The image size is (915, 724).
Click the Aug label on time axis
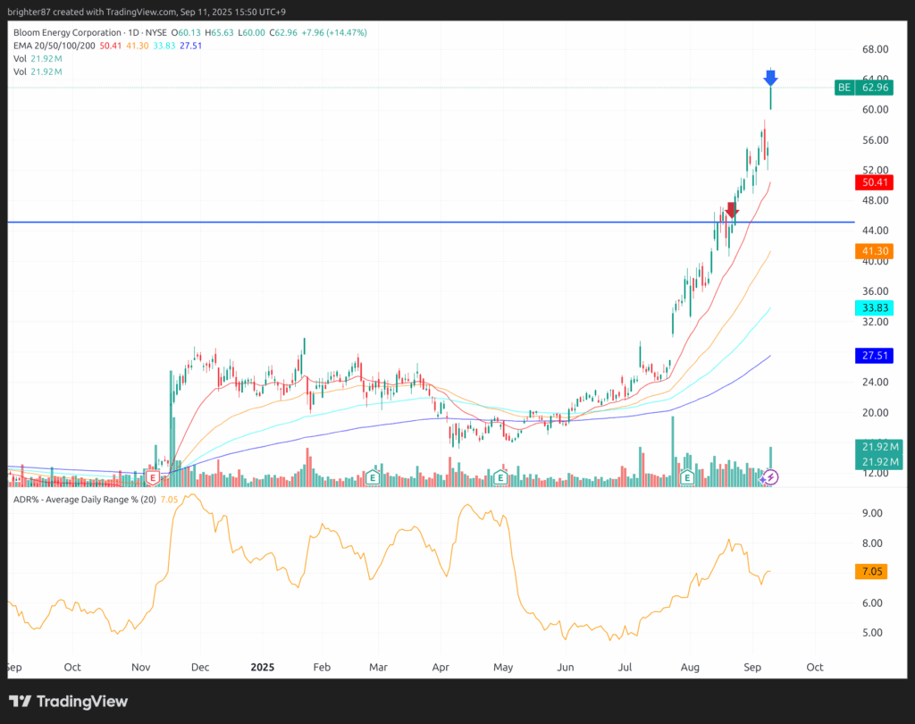click(690, 667)
